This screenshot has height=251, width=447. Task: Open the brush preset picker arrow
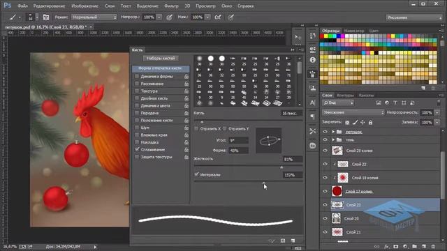click(37, 17)
